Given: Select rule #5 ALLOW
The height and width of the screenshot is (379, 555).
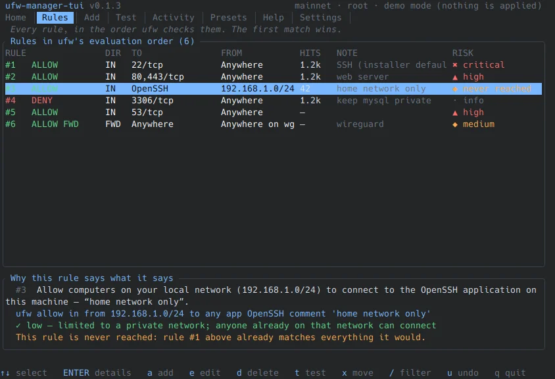Looking at the screenshot, I should click(x=274, y=113).
